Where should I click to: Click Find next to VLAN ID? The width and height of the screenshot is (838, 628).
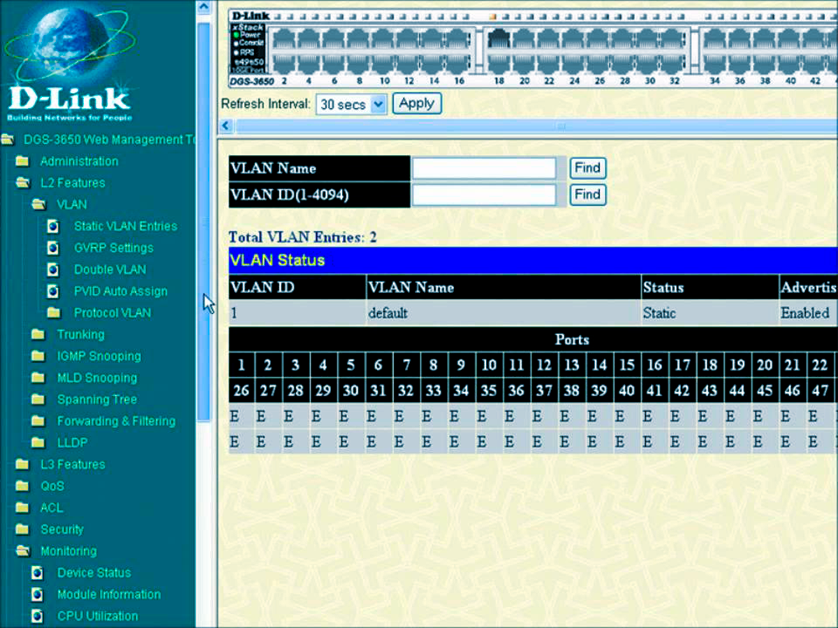[x=587, y=195]
